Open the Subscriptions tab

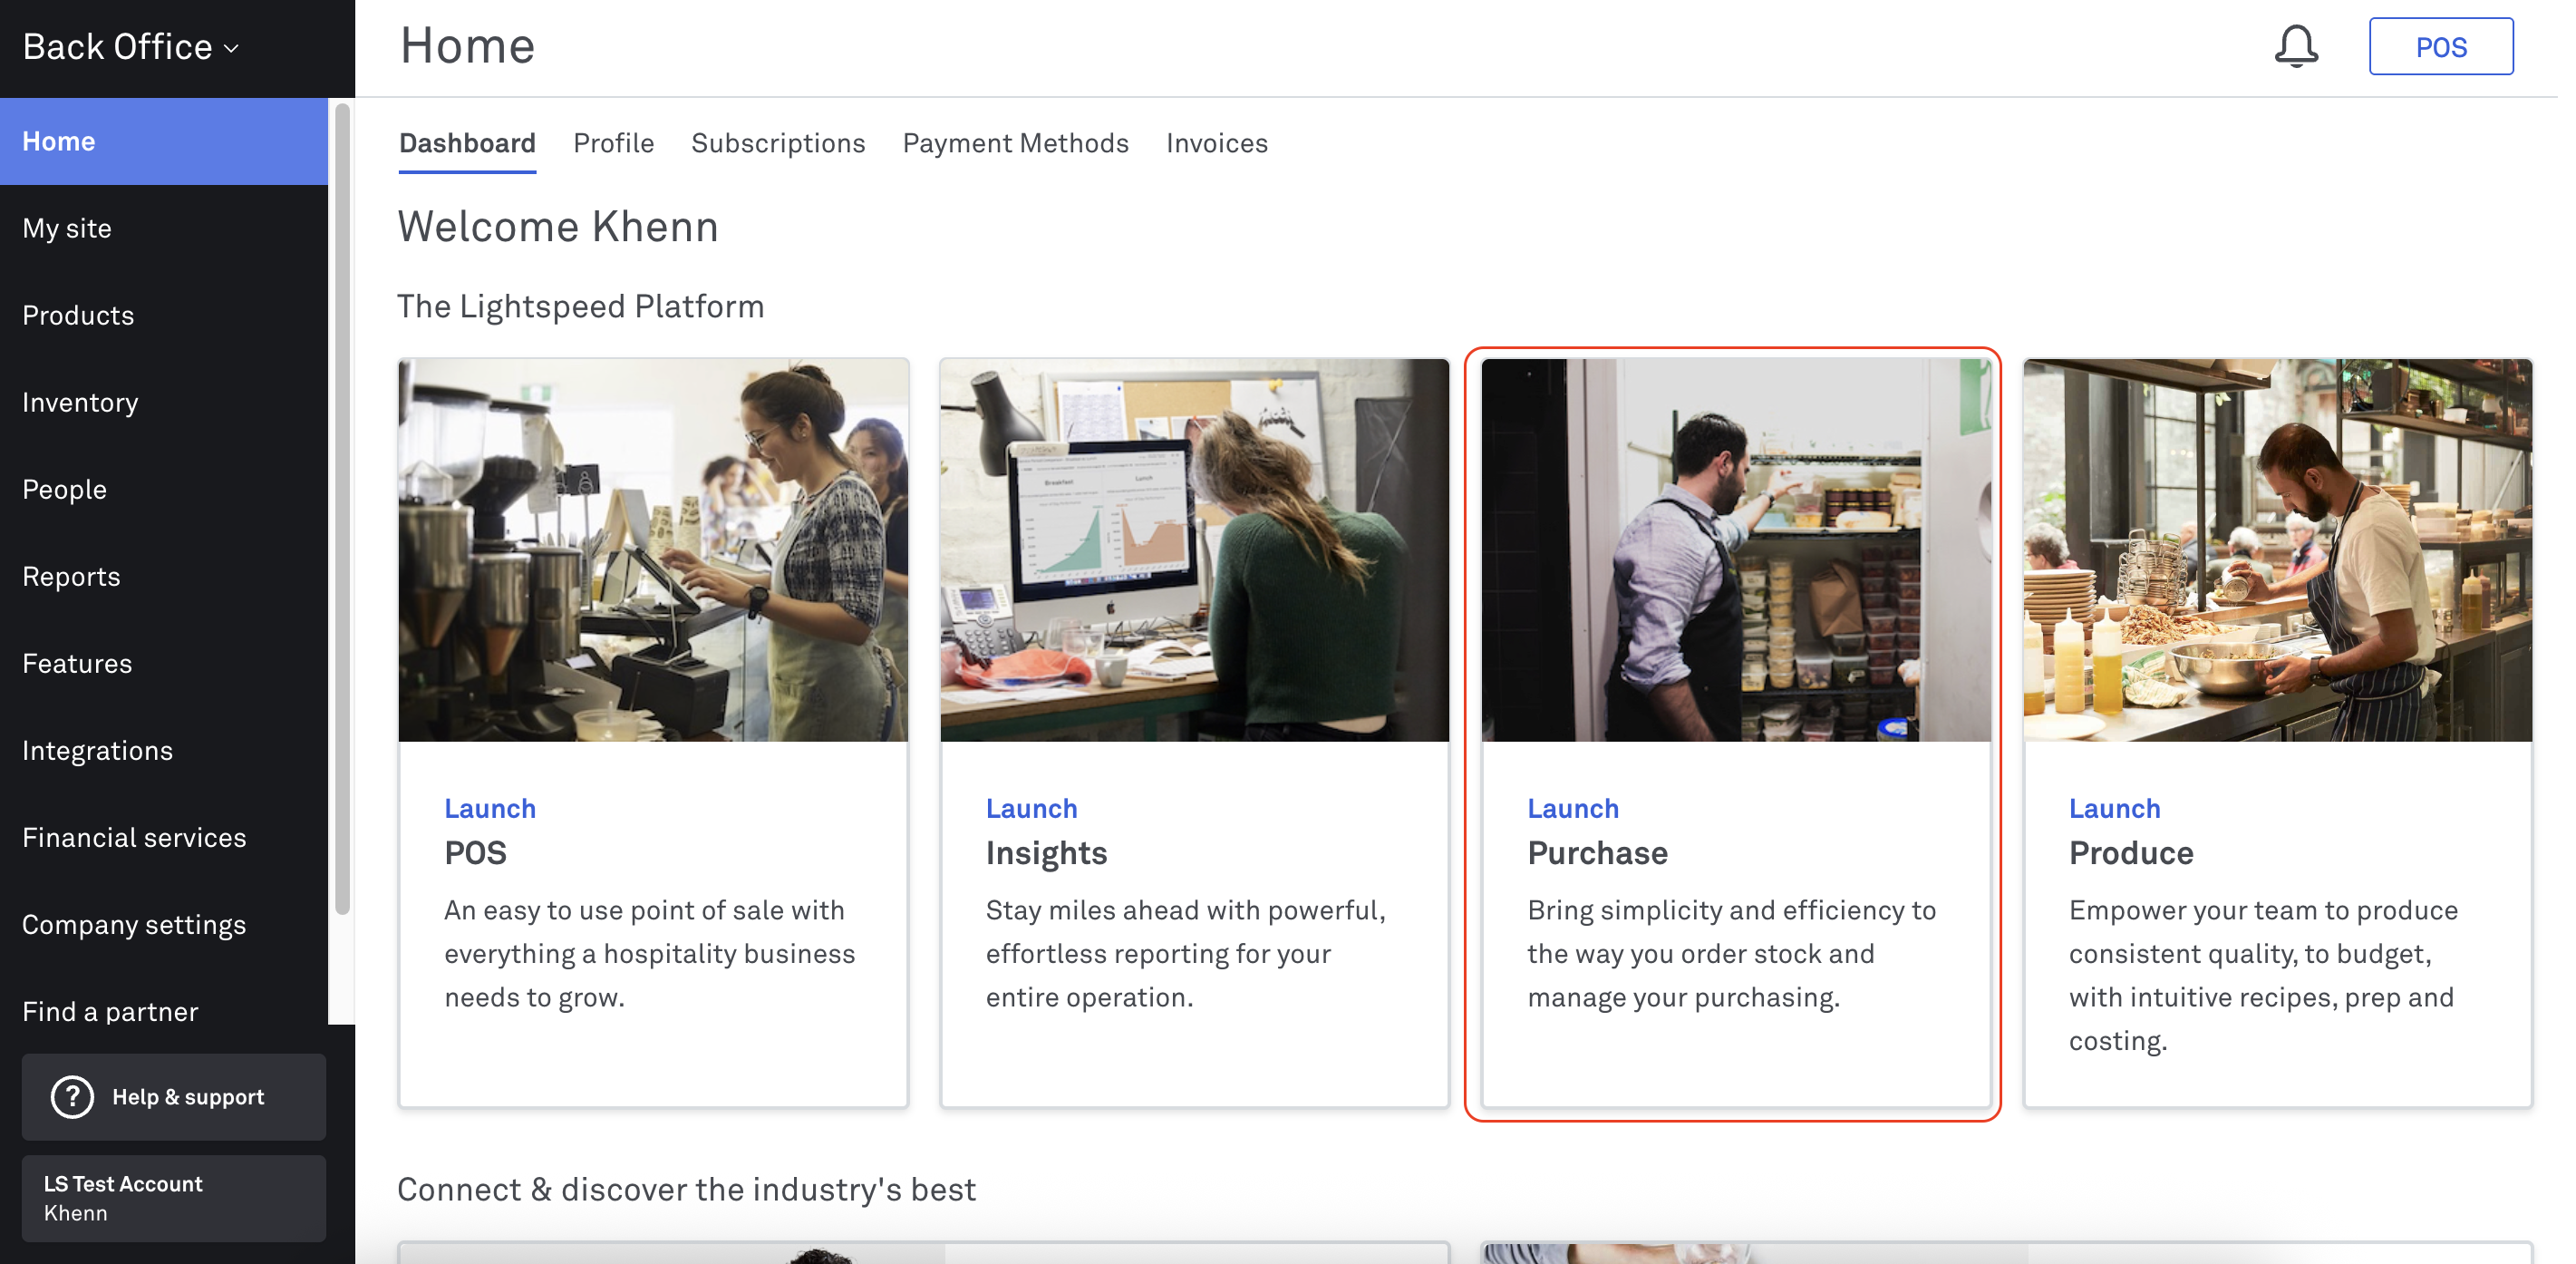coord(778,143)
